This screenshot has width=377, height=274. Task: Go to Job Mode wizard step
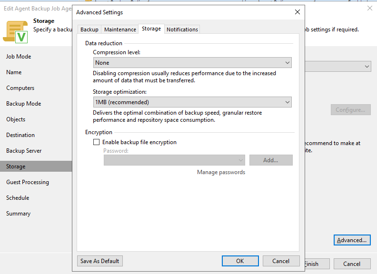pyautogui.click(x=19, y=57)
